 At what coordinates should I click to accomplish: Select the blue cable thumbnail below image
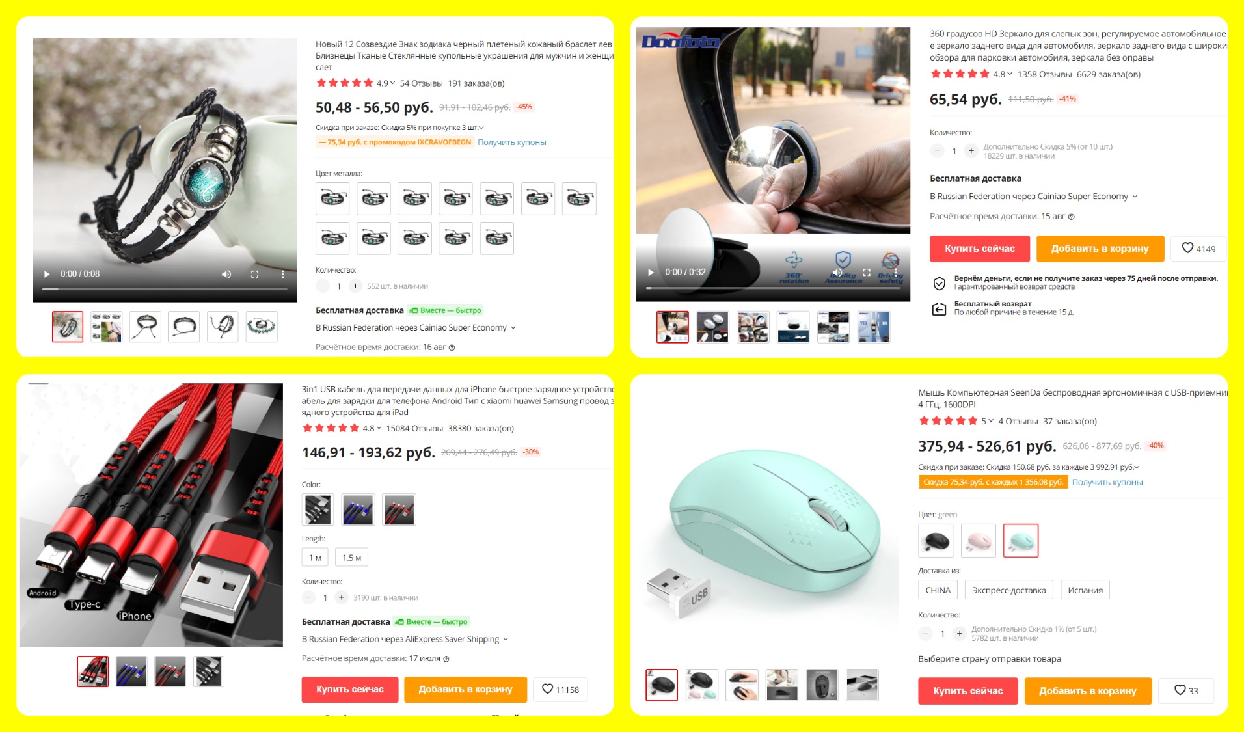(x=131, y=671)
